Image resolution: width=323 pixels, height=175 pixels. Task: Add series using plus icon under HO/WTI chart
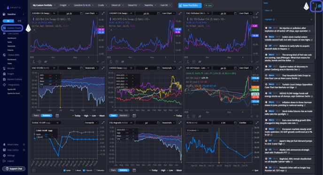116,61
